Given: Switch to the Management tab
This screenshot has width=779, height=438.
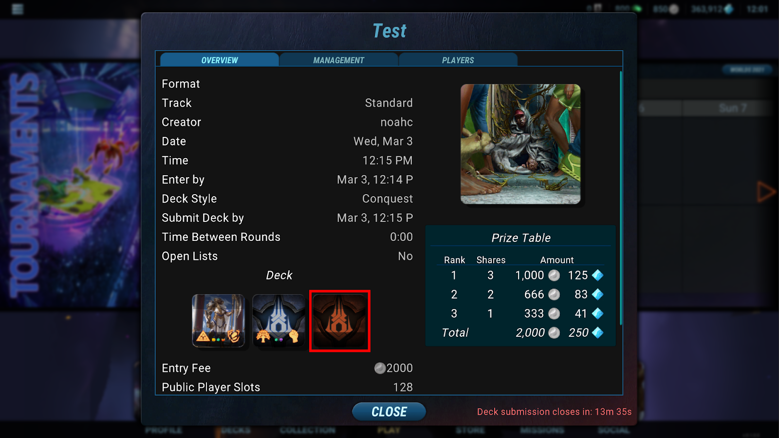Looking at the screenshot, I should coord(339,60).
